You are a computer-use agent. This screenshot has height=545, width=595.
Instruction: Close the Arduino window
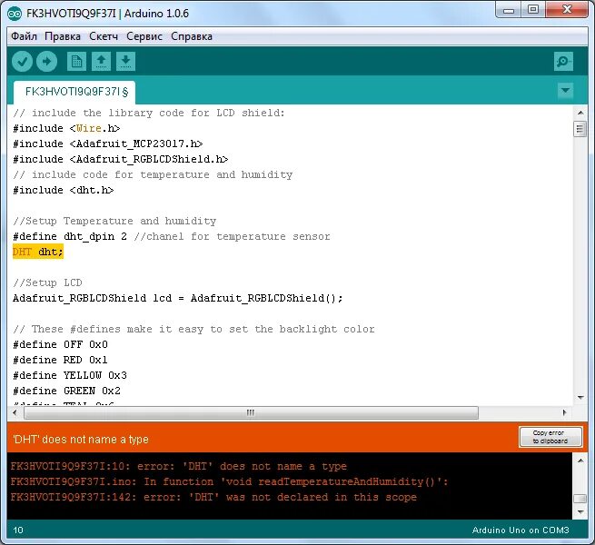point(567,10)
